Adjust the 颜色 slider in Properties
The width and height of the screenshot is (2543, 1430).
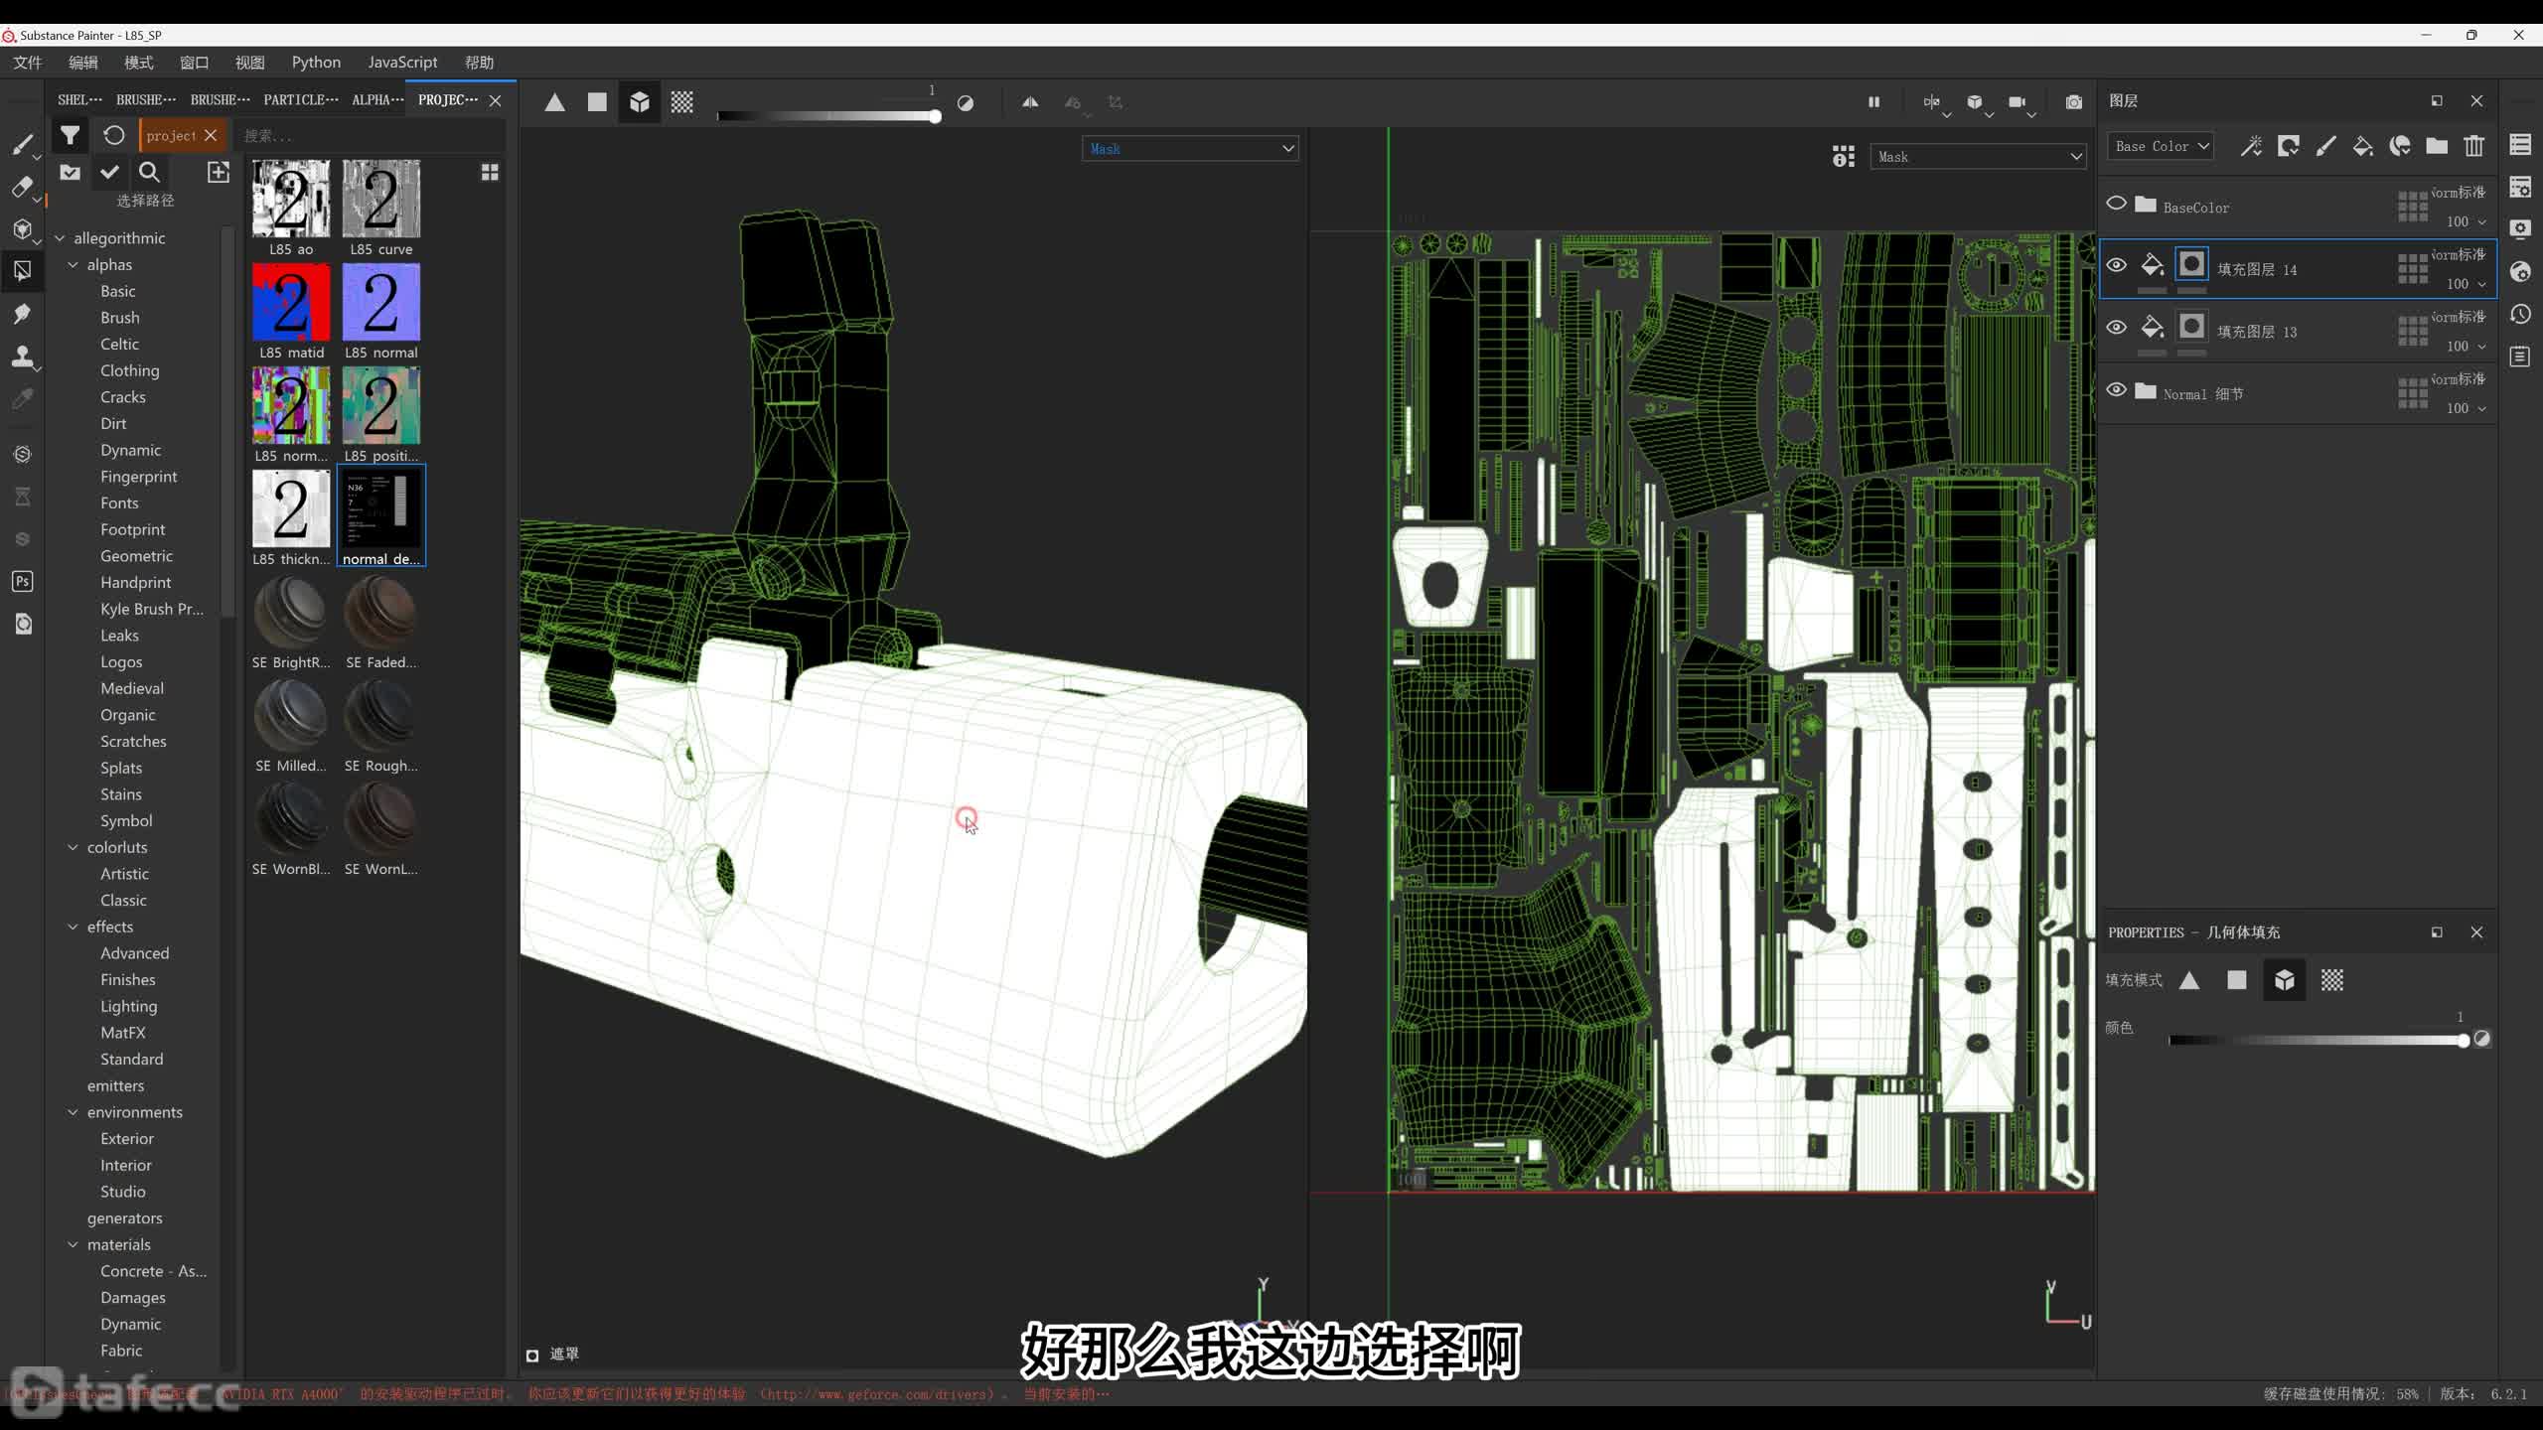2319,1041
